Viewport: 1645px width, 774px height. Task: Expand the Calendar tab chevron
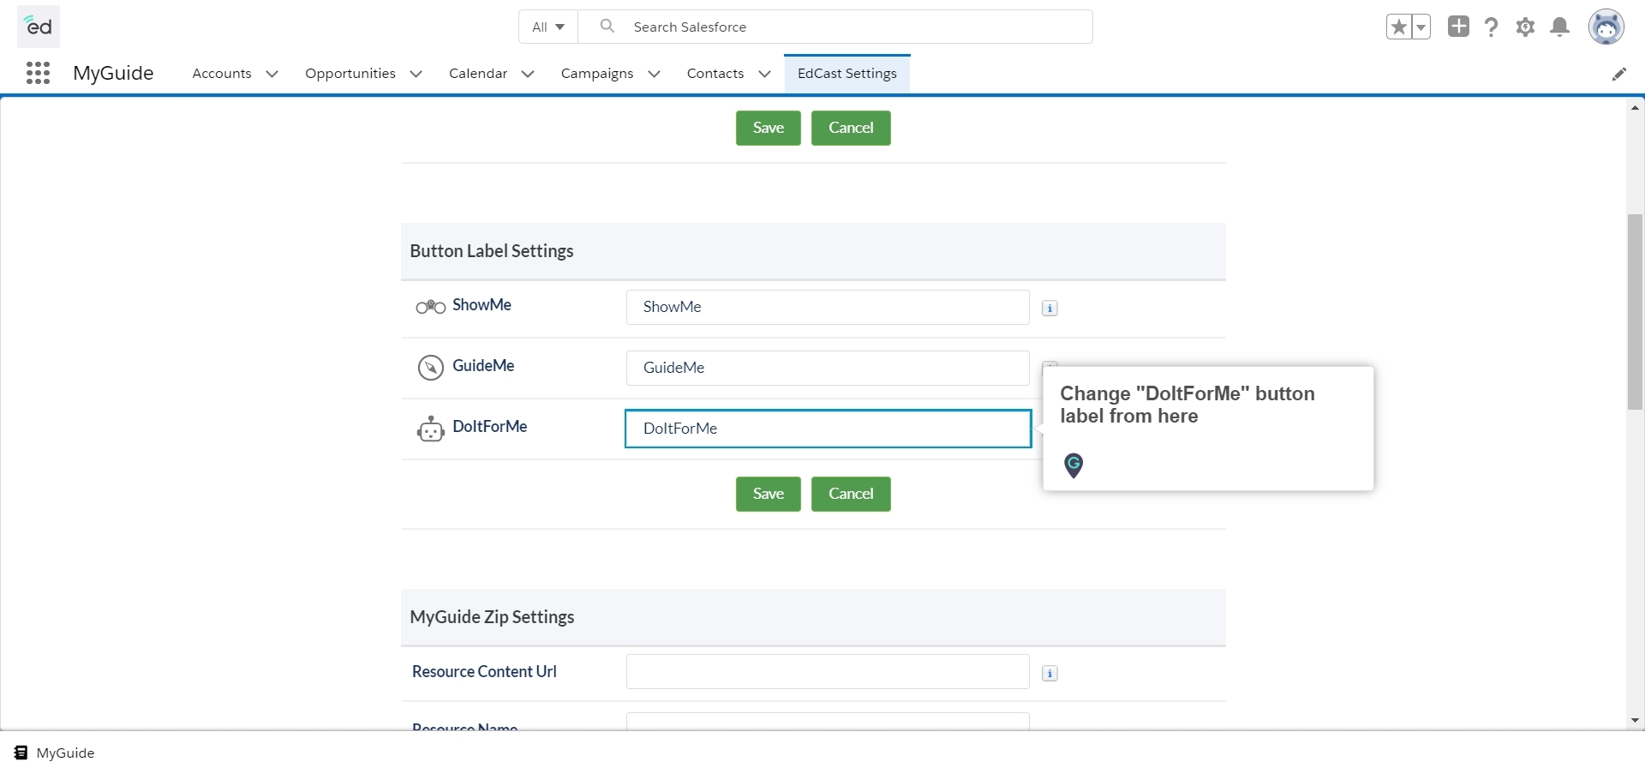pos(528,74)
